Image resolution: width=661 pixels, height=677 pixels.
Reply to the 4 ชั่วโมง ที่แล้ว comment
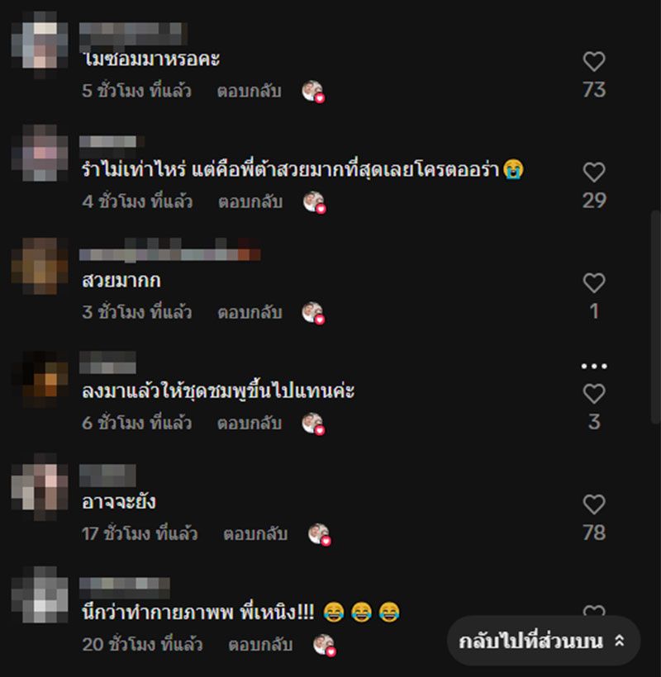[x=250, y=201]
